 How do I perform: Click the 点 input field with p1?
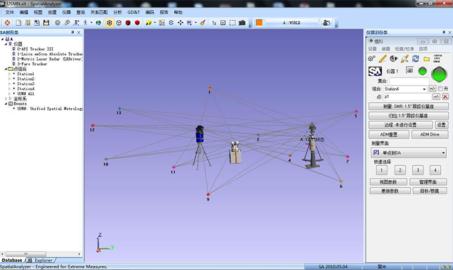[407, 97]
